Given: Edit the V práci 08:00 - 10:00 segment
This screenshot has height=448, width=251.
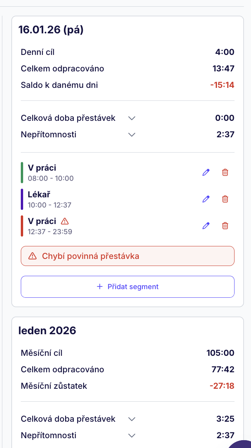Looking at the screenshot, I should point(206,172).
